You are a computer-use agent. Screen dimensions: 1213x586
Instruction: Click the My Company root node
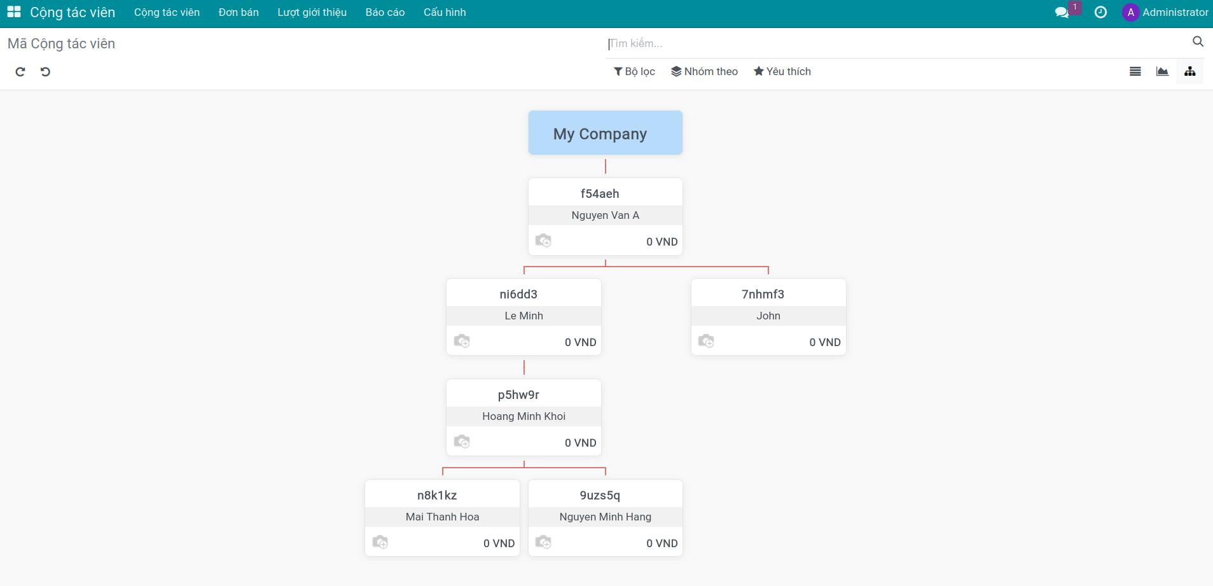click(x=606, y=133)
